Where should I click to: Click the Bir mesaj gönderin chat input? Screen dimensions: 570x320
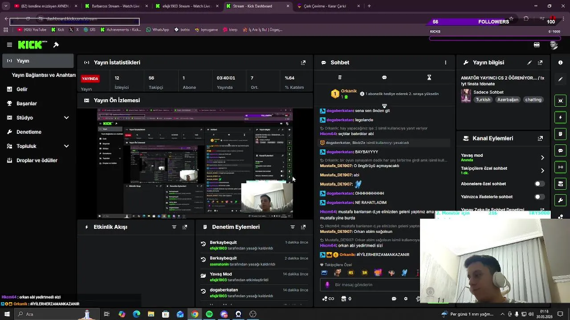tap(370, 285)
